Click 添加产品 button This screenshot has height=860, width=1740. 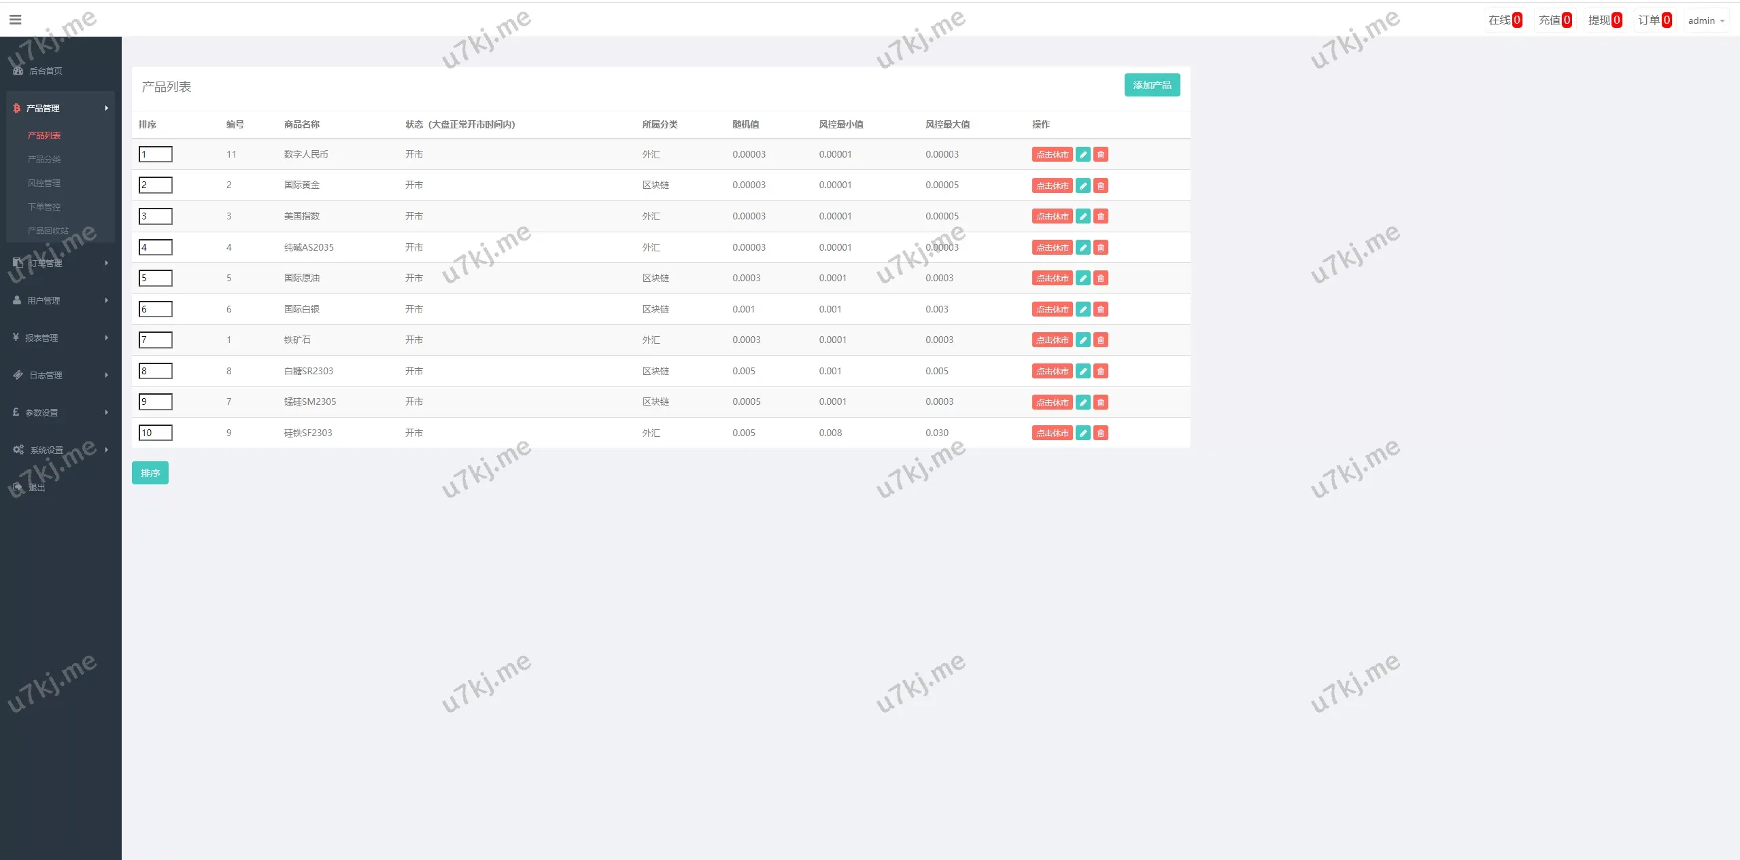pos(1151,85)
